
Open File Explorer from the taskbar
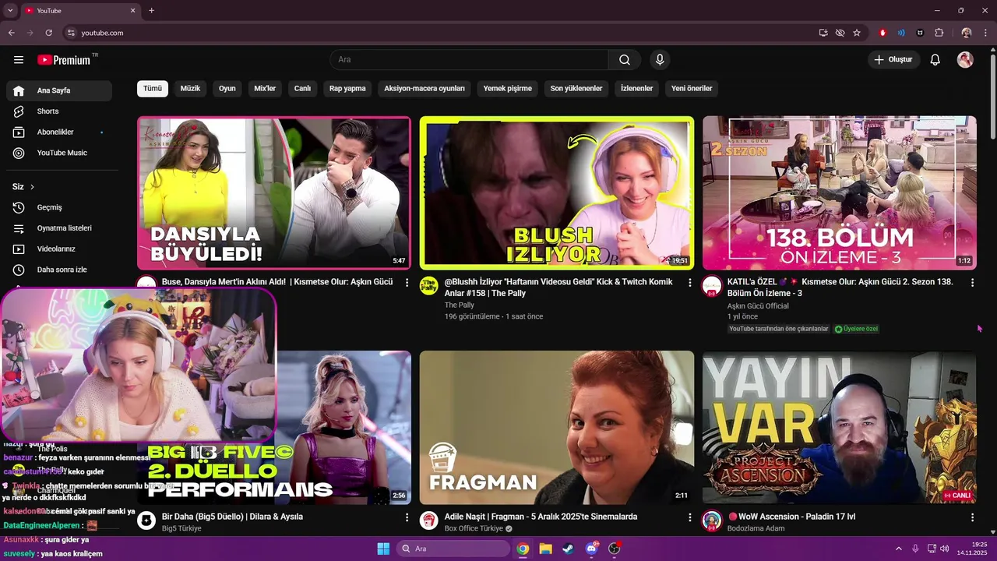tap(545, 549)
